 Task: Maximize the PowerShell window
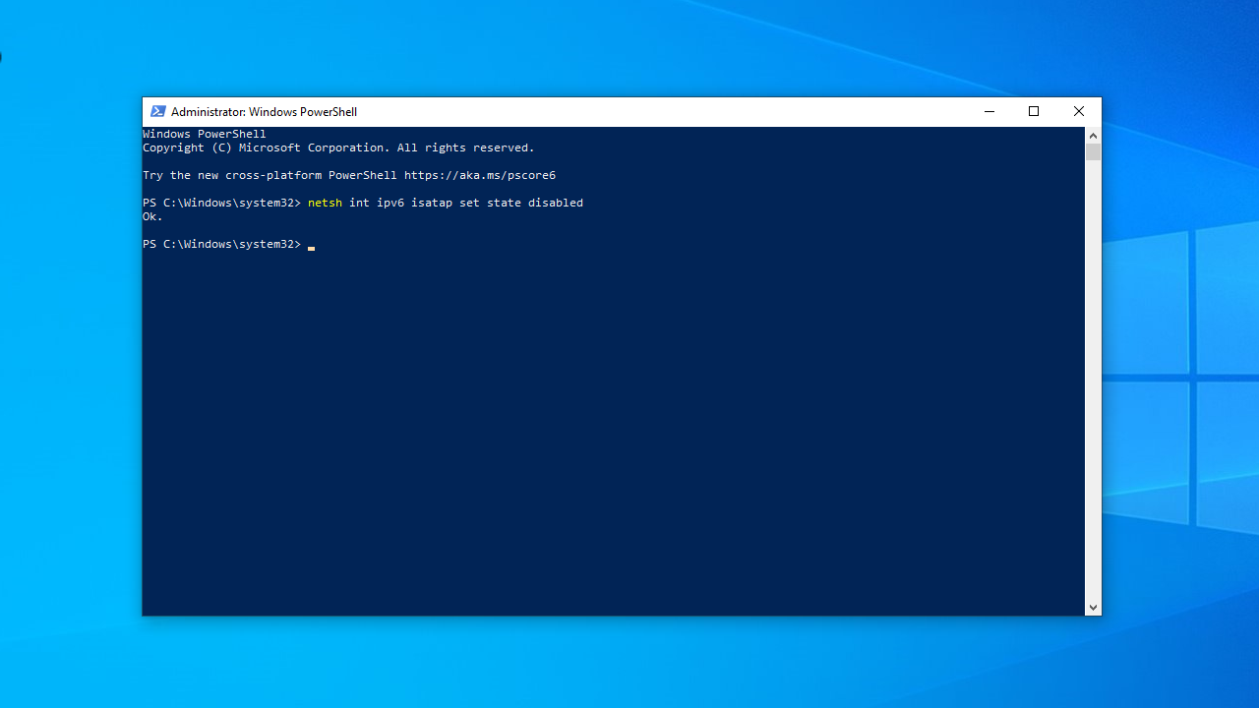(x=1034, y=112)
